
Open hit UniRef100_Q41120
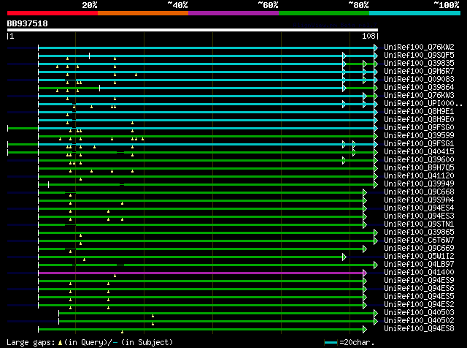coord(419,176)
